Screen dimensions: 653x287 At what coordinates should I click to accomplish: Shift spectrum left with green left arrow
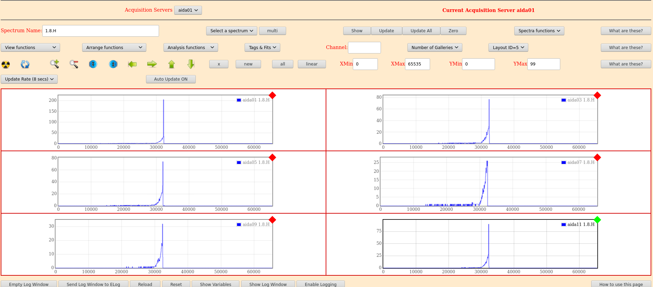[132, 64]
